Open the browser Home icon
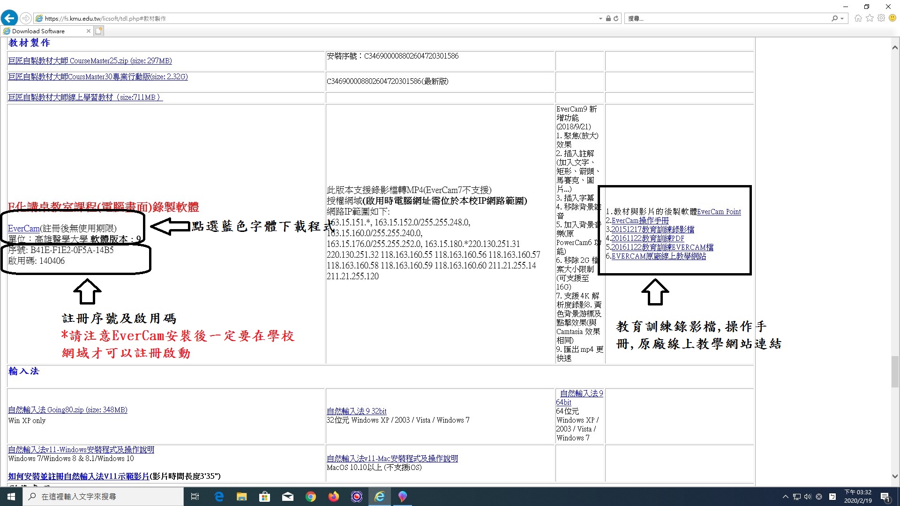This screenshot has width=900, height=506. pyautogui.click(x=858, y=18)
